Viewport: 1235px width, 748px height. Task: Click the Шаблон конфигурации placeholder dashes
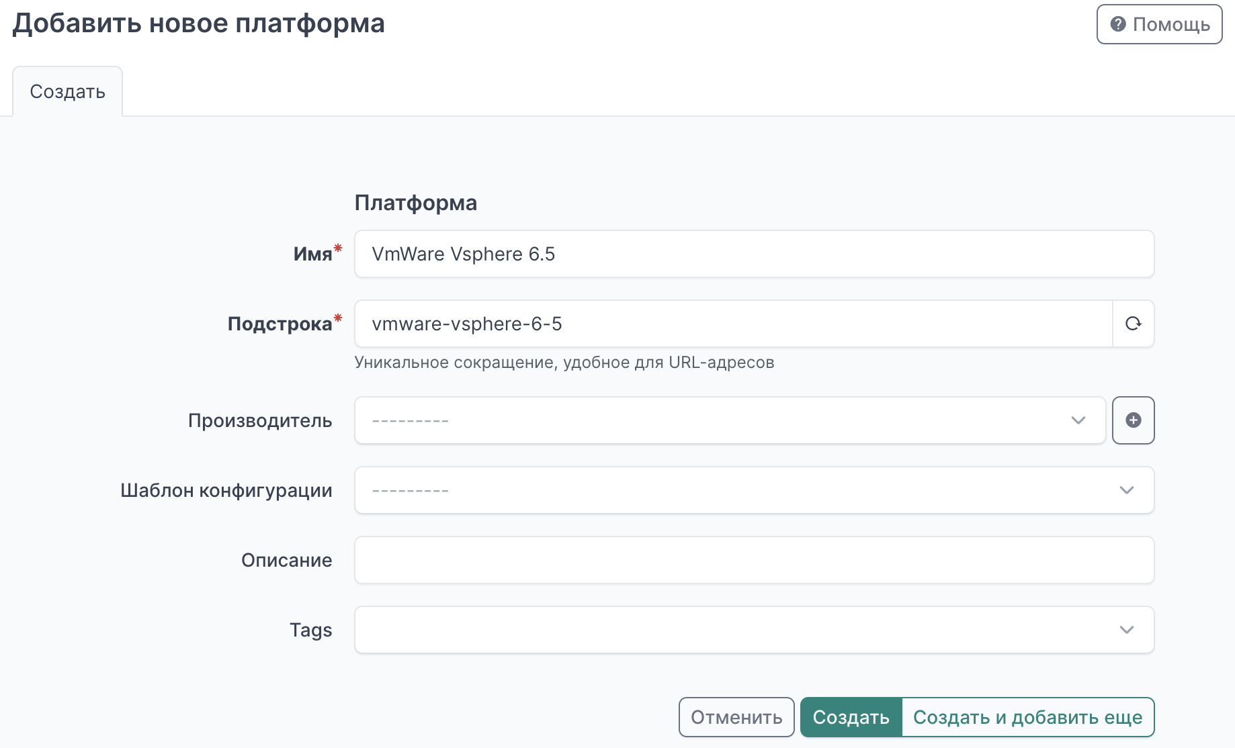tap(411, 491)
